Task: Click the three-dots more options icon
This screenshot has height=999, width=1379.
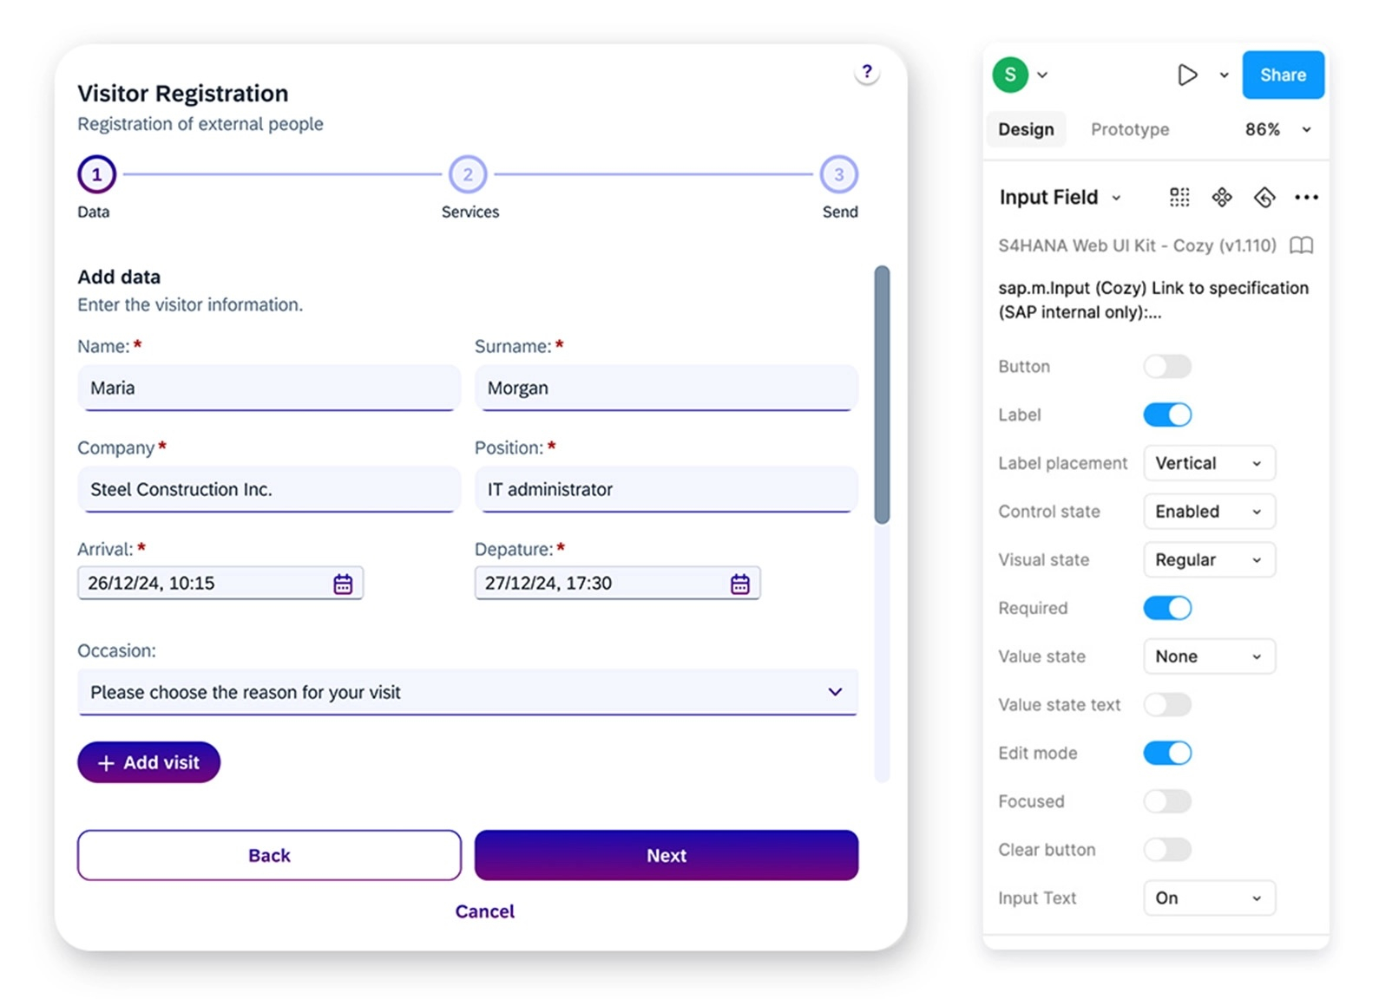Action: pyautogui.click(x=1305, y=198)
